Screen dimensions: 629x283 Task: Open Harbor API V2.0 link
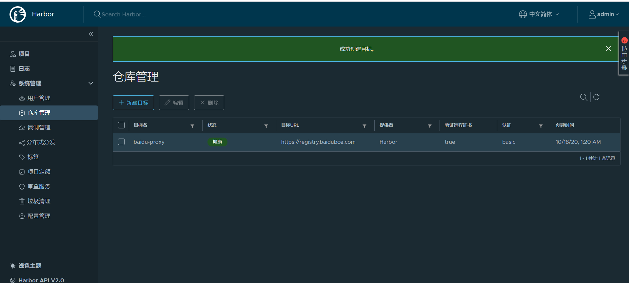click(x=41, y=280)
